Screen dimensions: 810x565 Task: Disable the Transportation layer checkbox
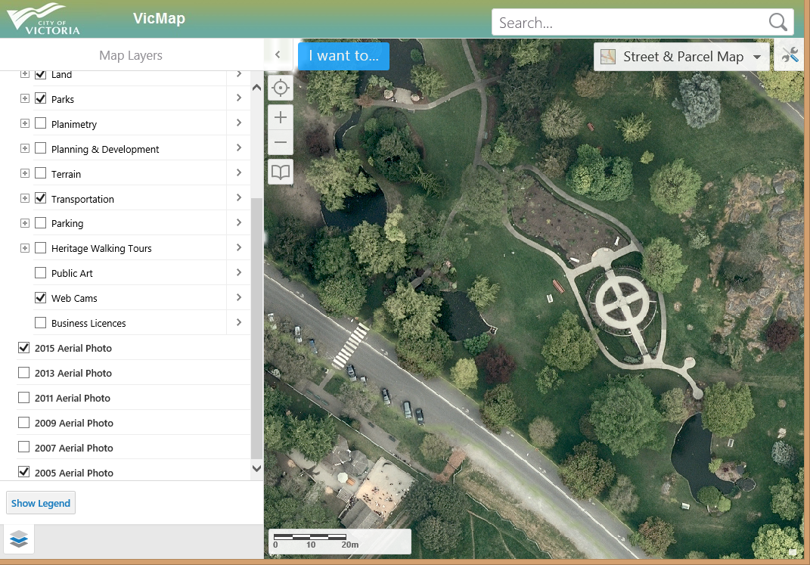coord(40,198)
